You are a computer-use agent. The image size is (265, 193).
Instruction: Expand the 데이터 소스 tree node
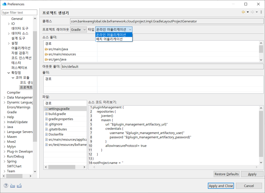coord(8,33)
